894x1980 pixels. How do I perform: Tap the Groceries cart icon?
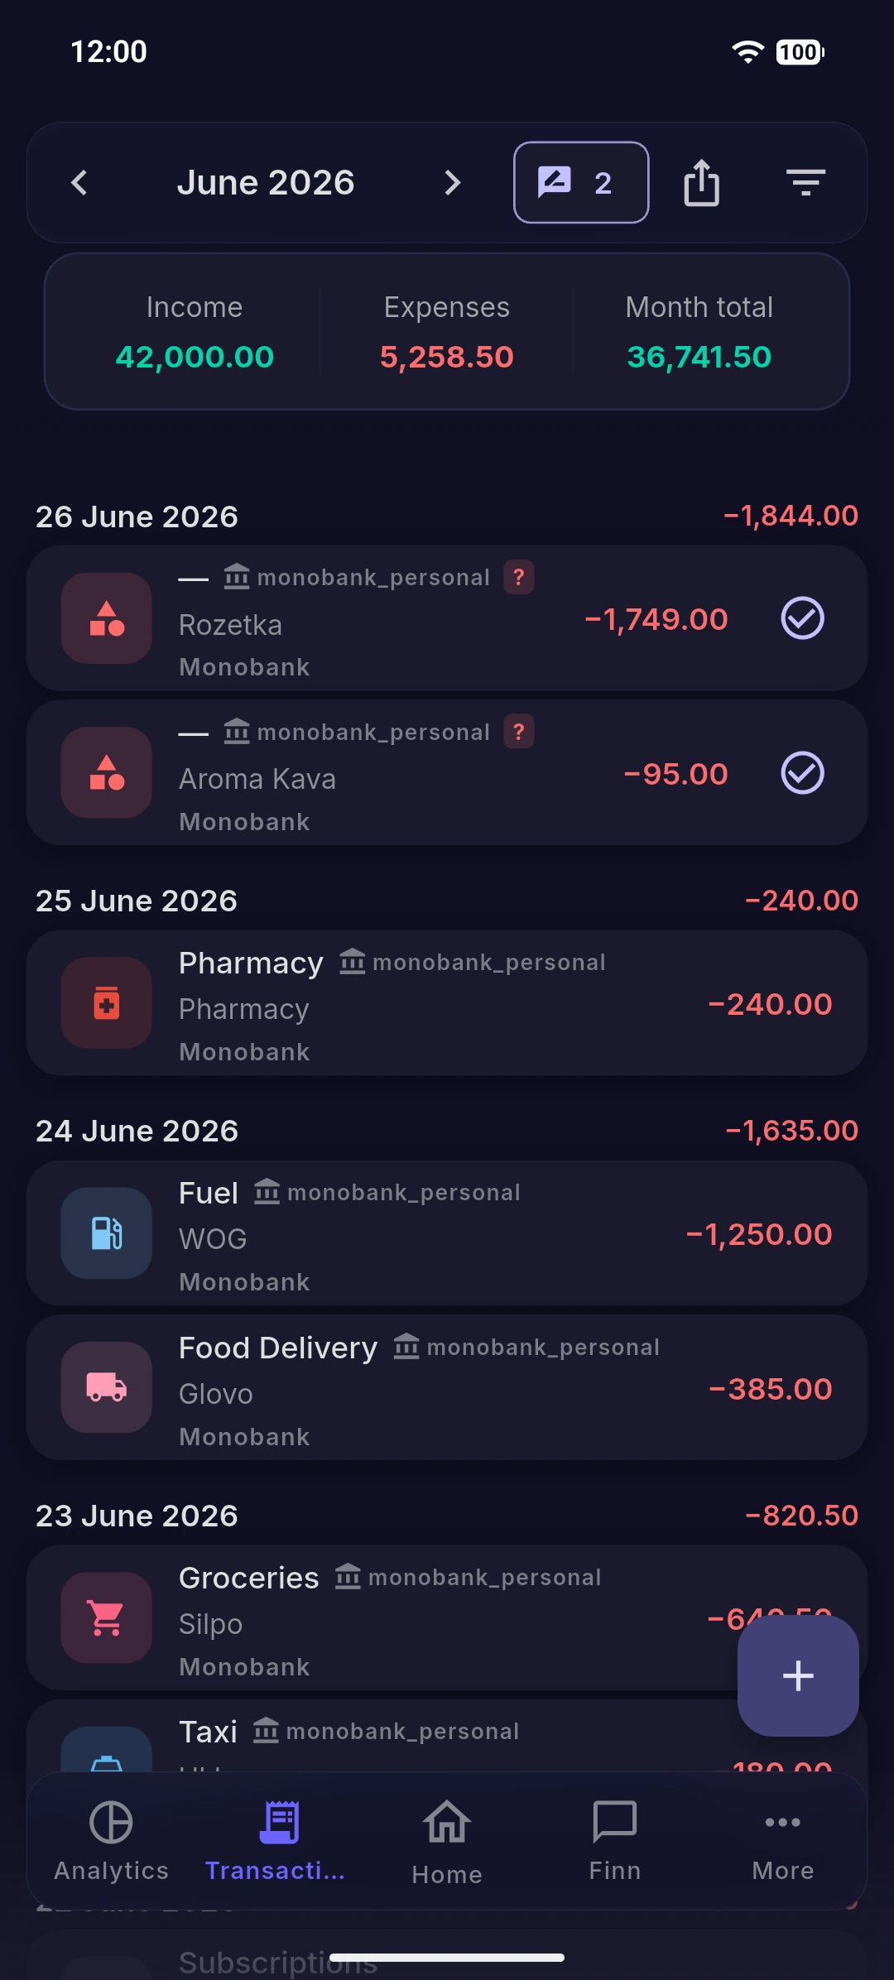pyautogui.click(x=107, y=1617)
